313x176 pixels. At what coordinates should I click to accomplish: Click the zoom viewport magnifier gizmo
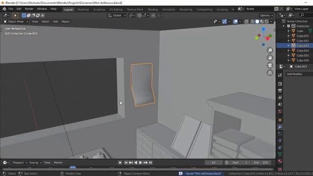pyautogui.click(x=270, y=50)
